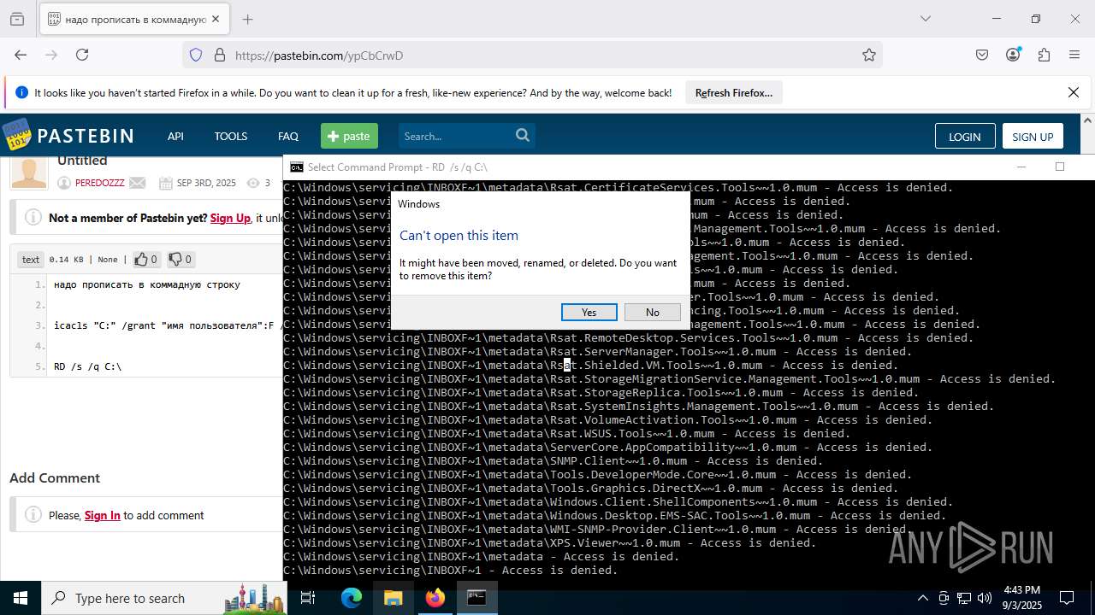This screenshot has width=1095, height=615.
Task: Click the envelope message icon near PEREDOZZZ
Action: click(138, 183)
